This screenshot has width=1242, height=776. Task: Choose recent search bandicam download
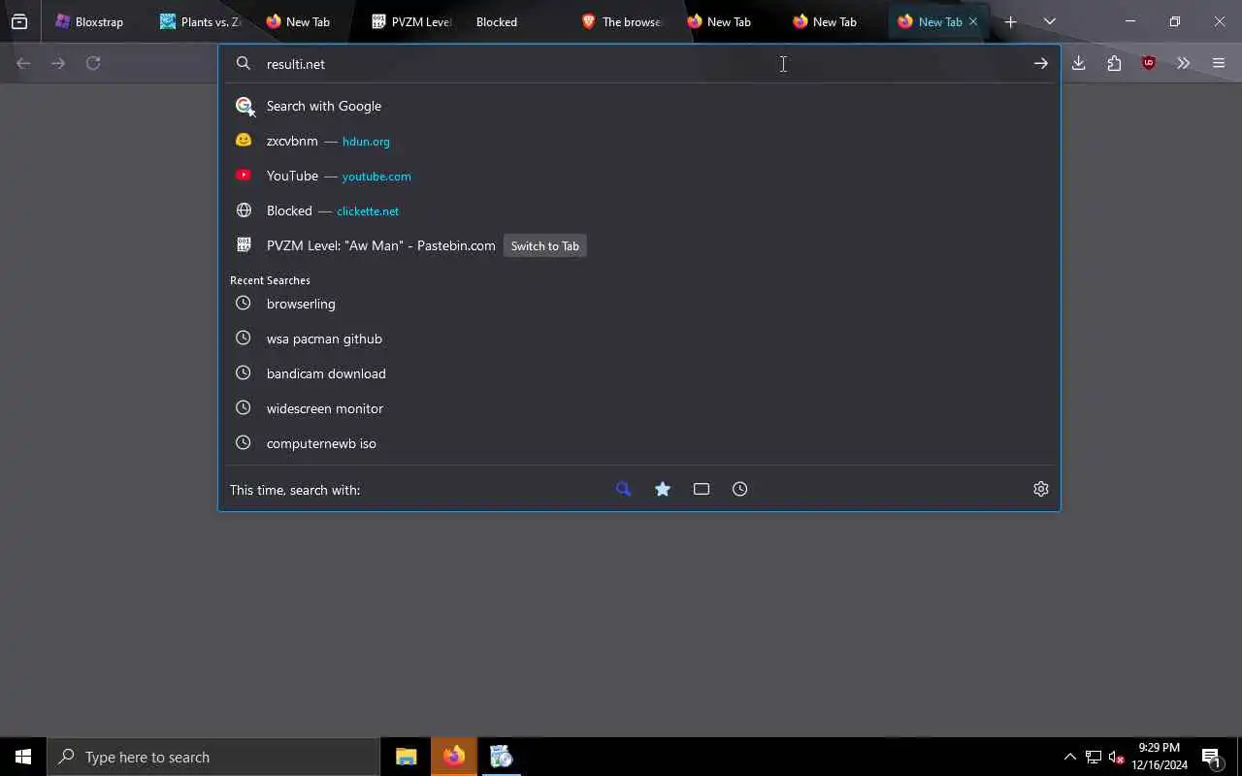638,373
